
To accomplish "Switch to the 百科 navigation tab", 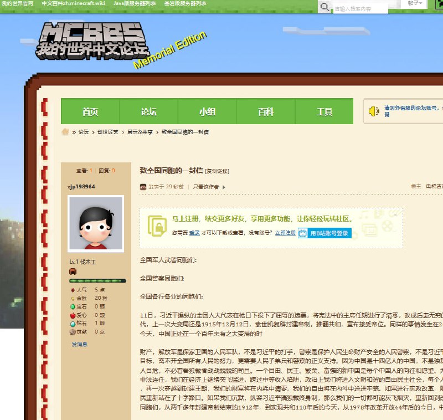I will [266, 111].
